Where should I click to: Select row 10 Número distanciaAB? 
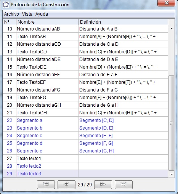(x=85, y=29)
